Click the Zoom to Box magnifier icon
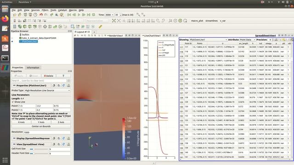294x165 pixels. click(x=124, y=21)
